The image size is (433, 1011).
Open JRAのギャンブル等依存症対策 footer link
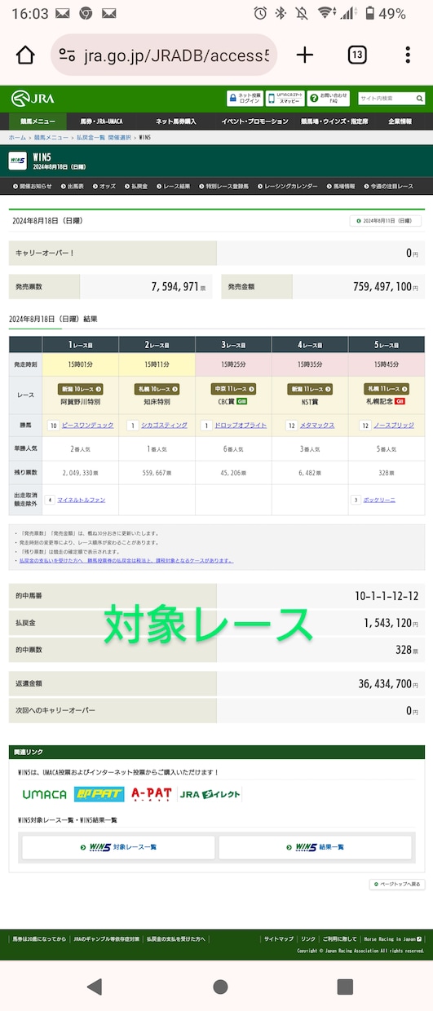(106, 939)
